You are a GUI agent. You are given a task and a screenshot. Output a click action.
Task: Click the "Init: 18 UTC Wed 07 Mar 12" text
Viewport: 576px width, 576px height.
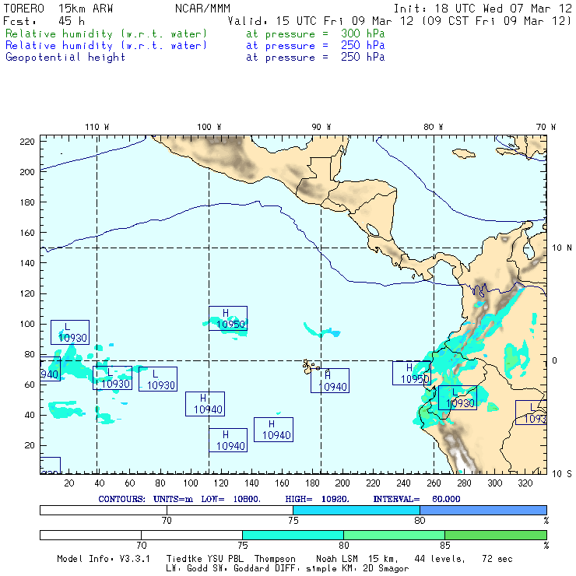click(x=483, y=9)
